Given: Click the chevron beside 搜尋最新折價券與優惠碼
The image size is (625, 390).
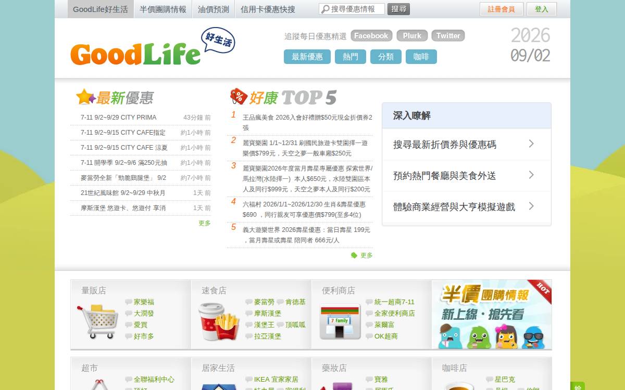Looking at the screenshot, I should point(531,144).
